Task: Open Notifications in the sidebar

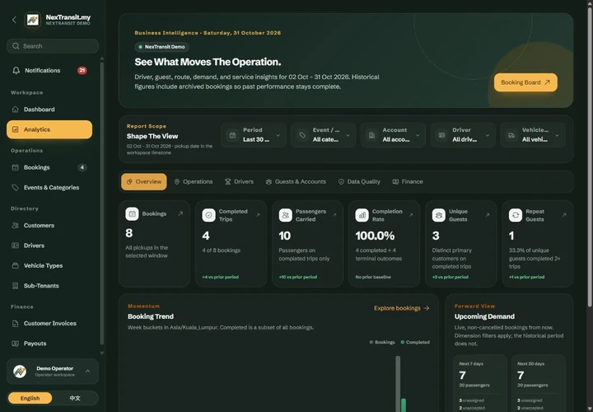Action: [x=49, y=71]
